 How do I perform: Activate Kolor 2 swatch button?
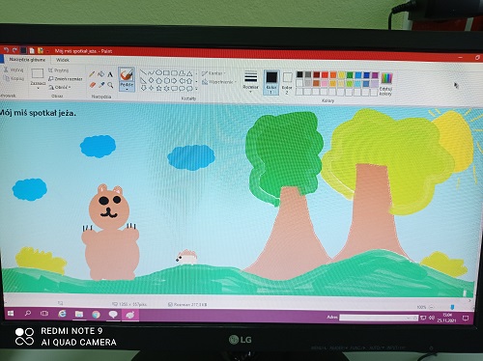coord(287,82)
